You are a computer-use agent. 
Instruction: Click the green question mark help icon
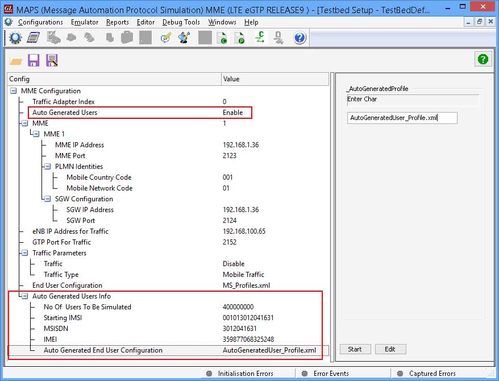[483, 59]
